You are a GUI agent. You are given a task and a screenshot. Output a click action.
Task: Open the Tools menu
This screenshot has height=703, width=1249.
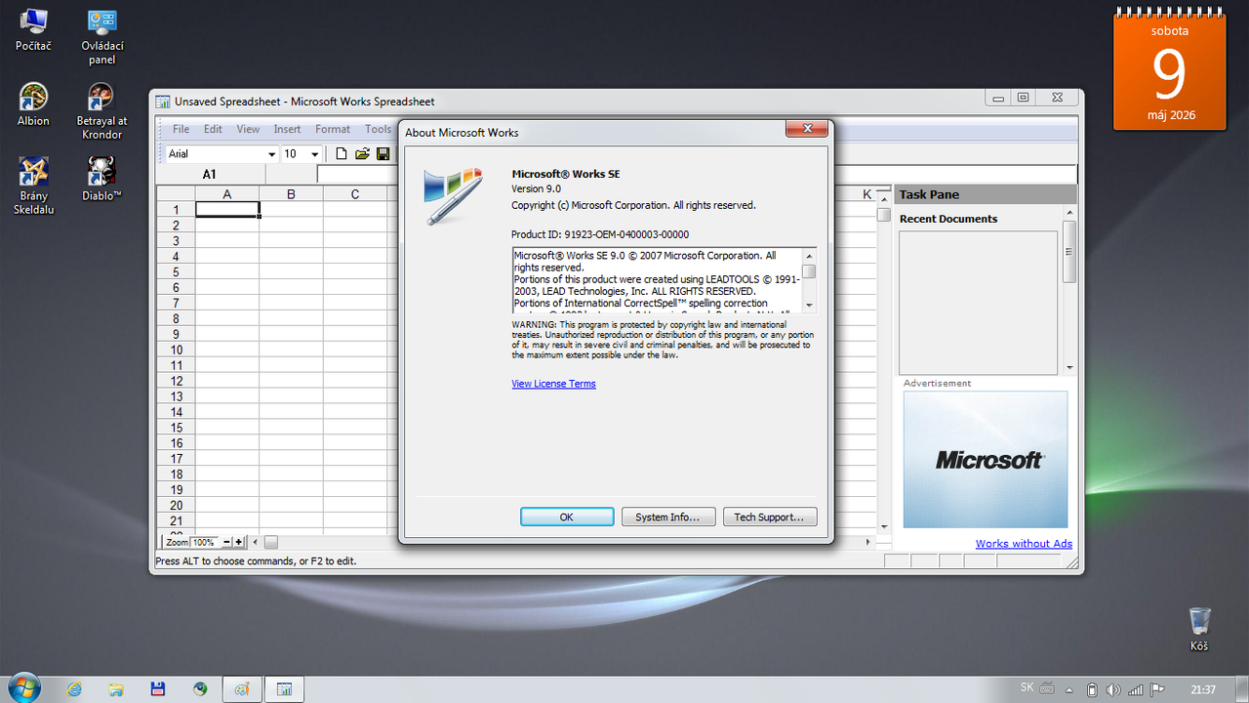pos(378,129)
